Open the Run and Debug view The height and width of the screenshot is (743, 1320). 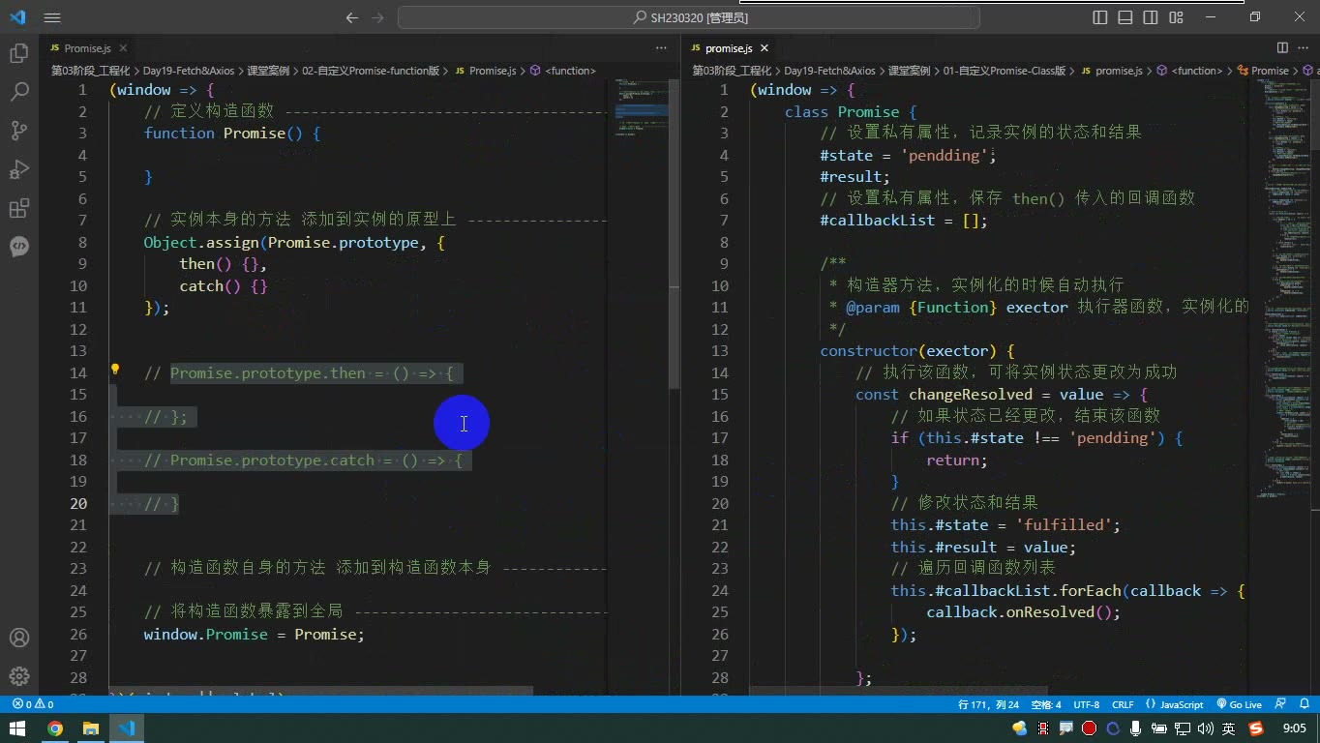tap(18, 169)
